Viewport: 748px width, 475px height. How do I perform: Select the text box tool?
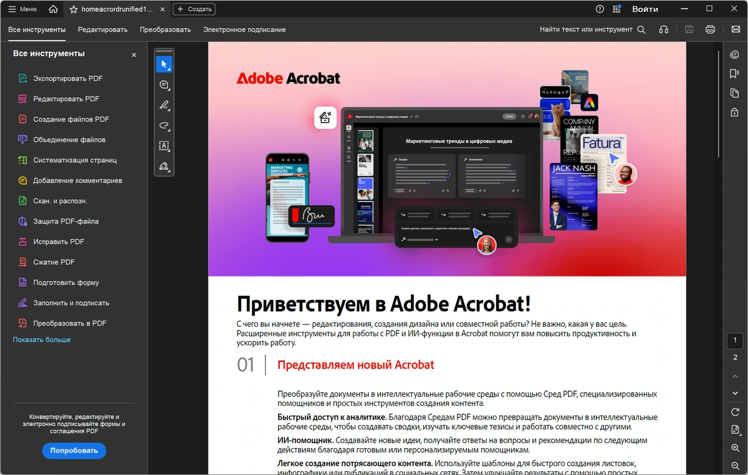(x=164, y=146)
